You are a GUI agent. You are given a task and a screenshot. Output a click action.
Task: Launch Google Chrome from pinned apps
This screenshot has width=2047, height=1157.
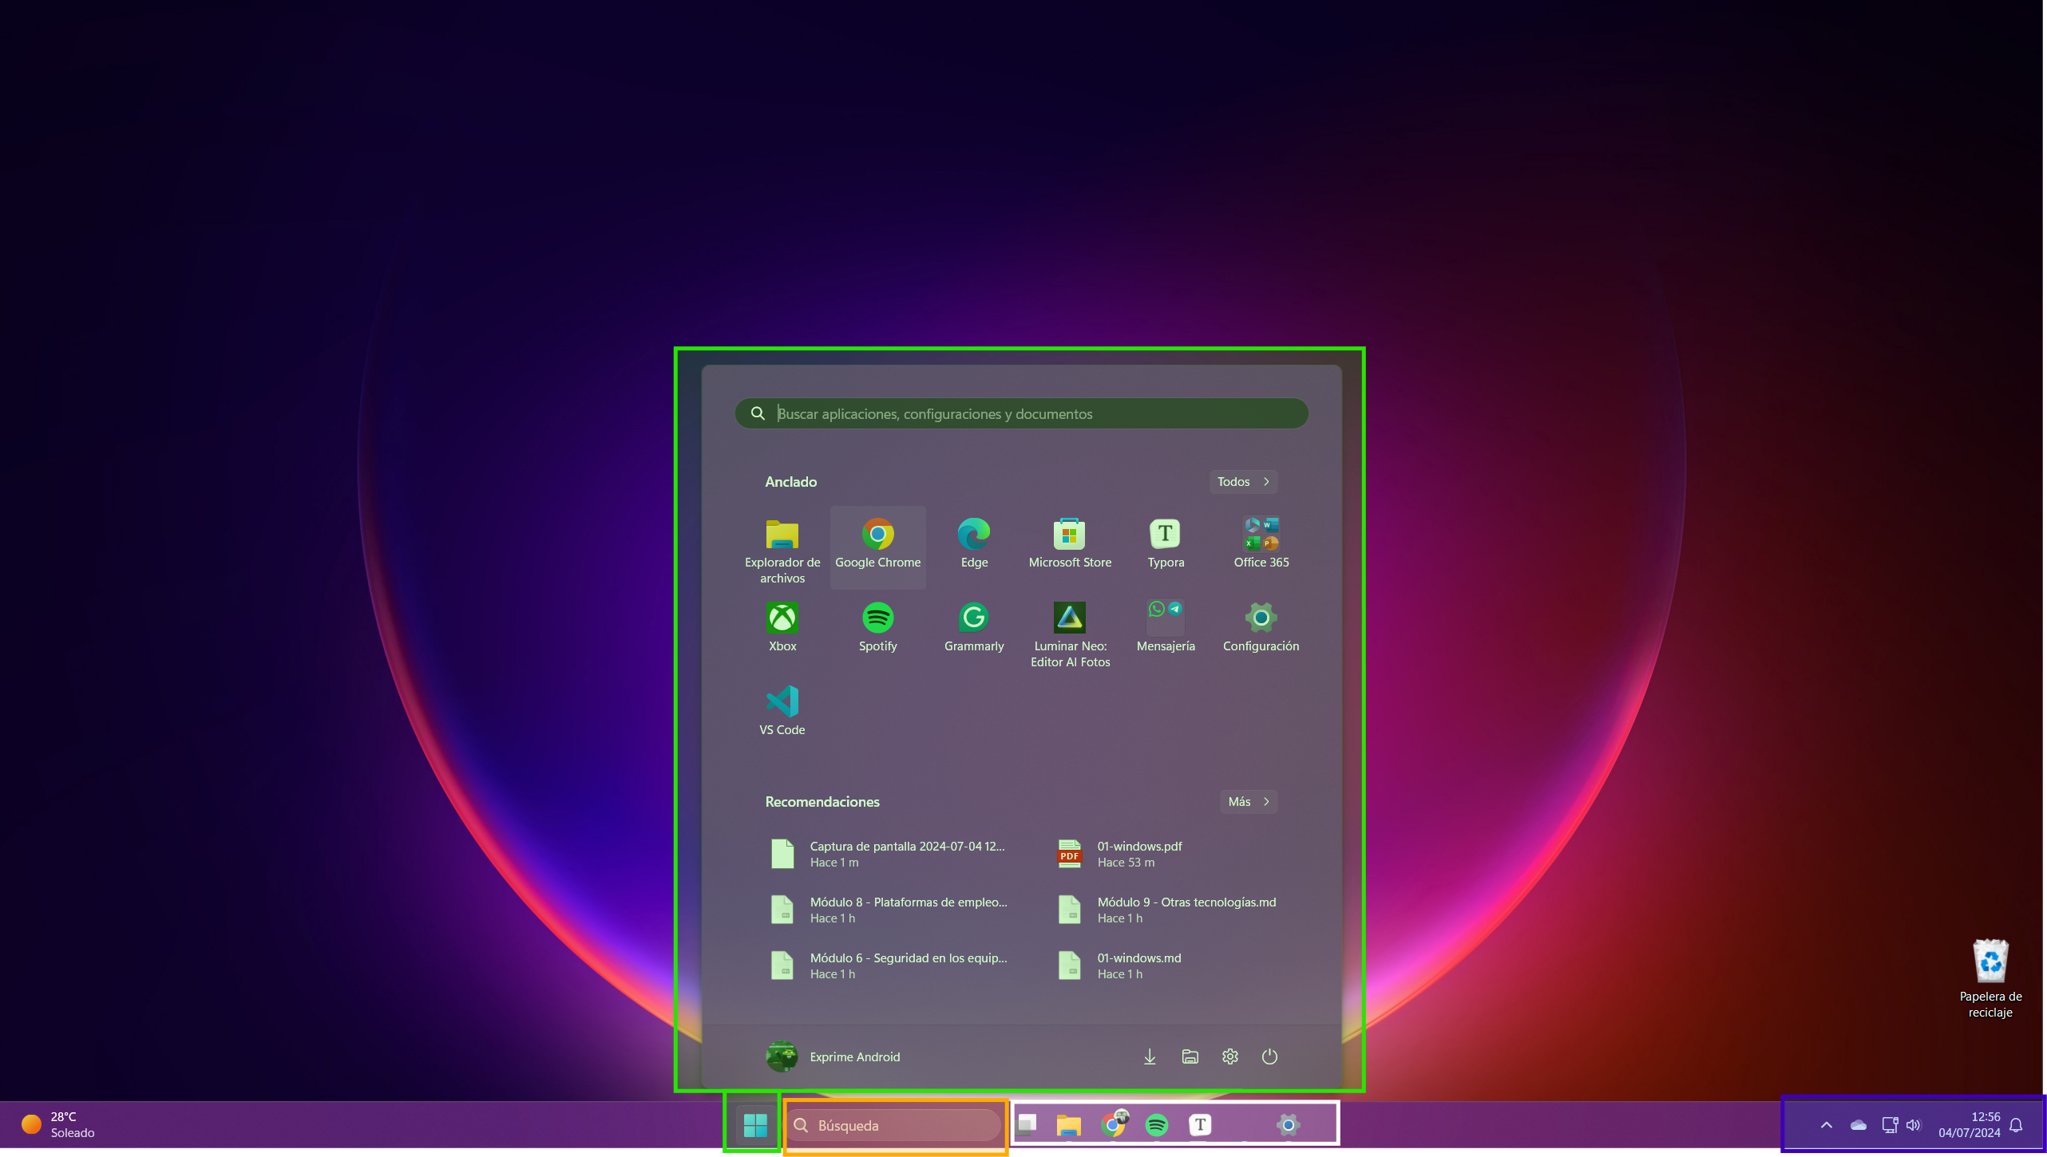(x=877, y=547)
